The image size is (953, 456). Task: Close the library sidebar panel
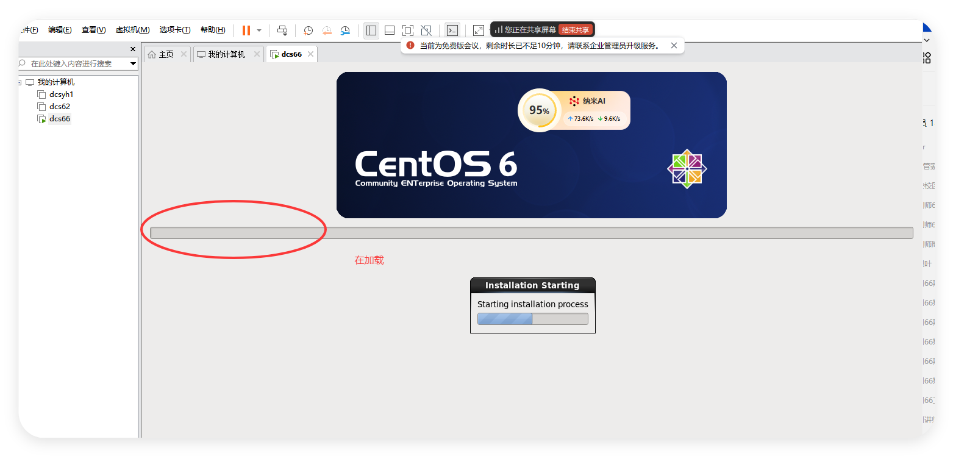(x=133, y=49)
